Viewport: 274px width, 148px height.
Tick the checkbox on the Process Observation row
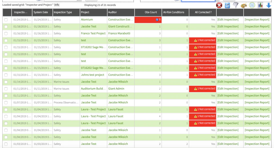click(6, 103)
